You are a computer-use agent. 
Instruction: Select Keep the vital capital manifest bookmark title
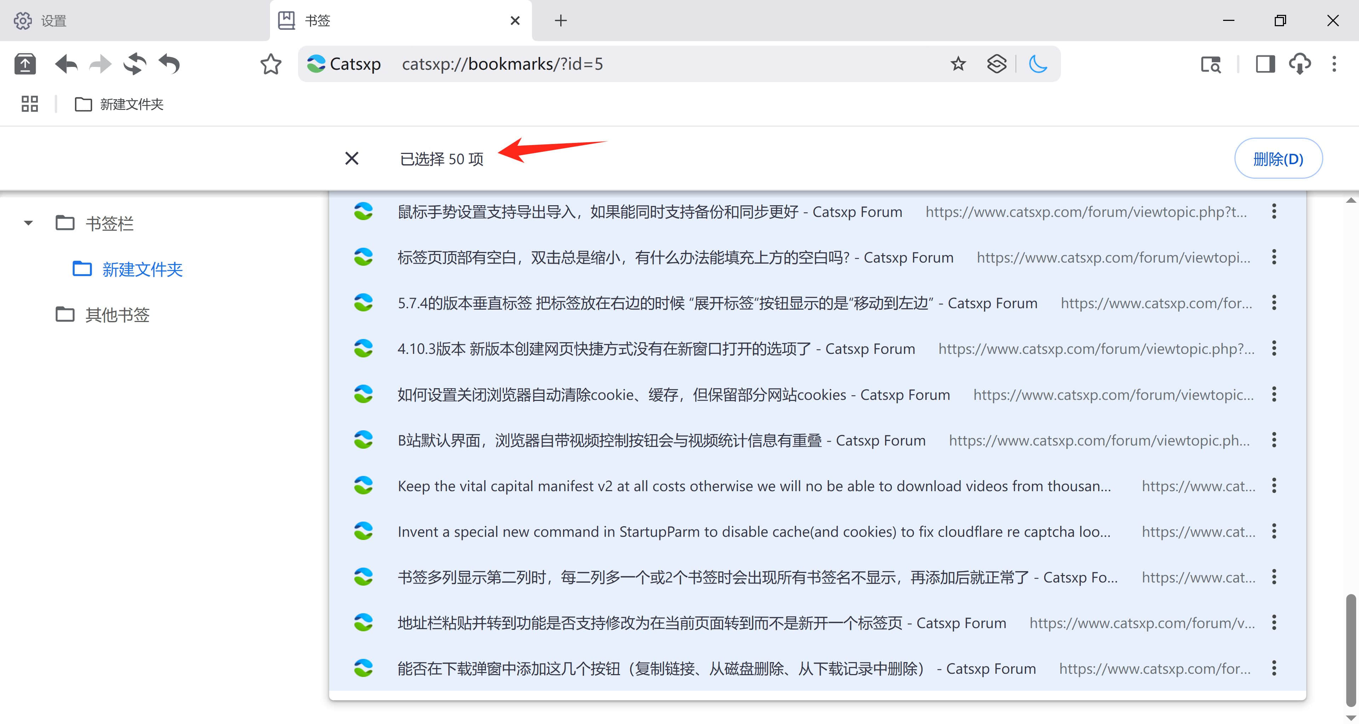click(755, 485)
